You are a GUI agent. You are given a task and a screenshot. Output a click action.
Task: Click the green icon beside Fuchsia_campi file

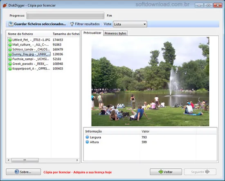(10, 59)
